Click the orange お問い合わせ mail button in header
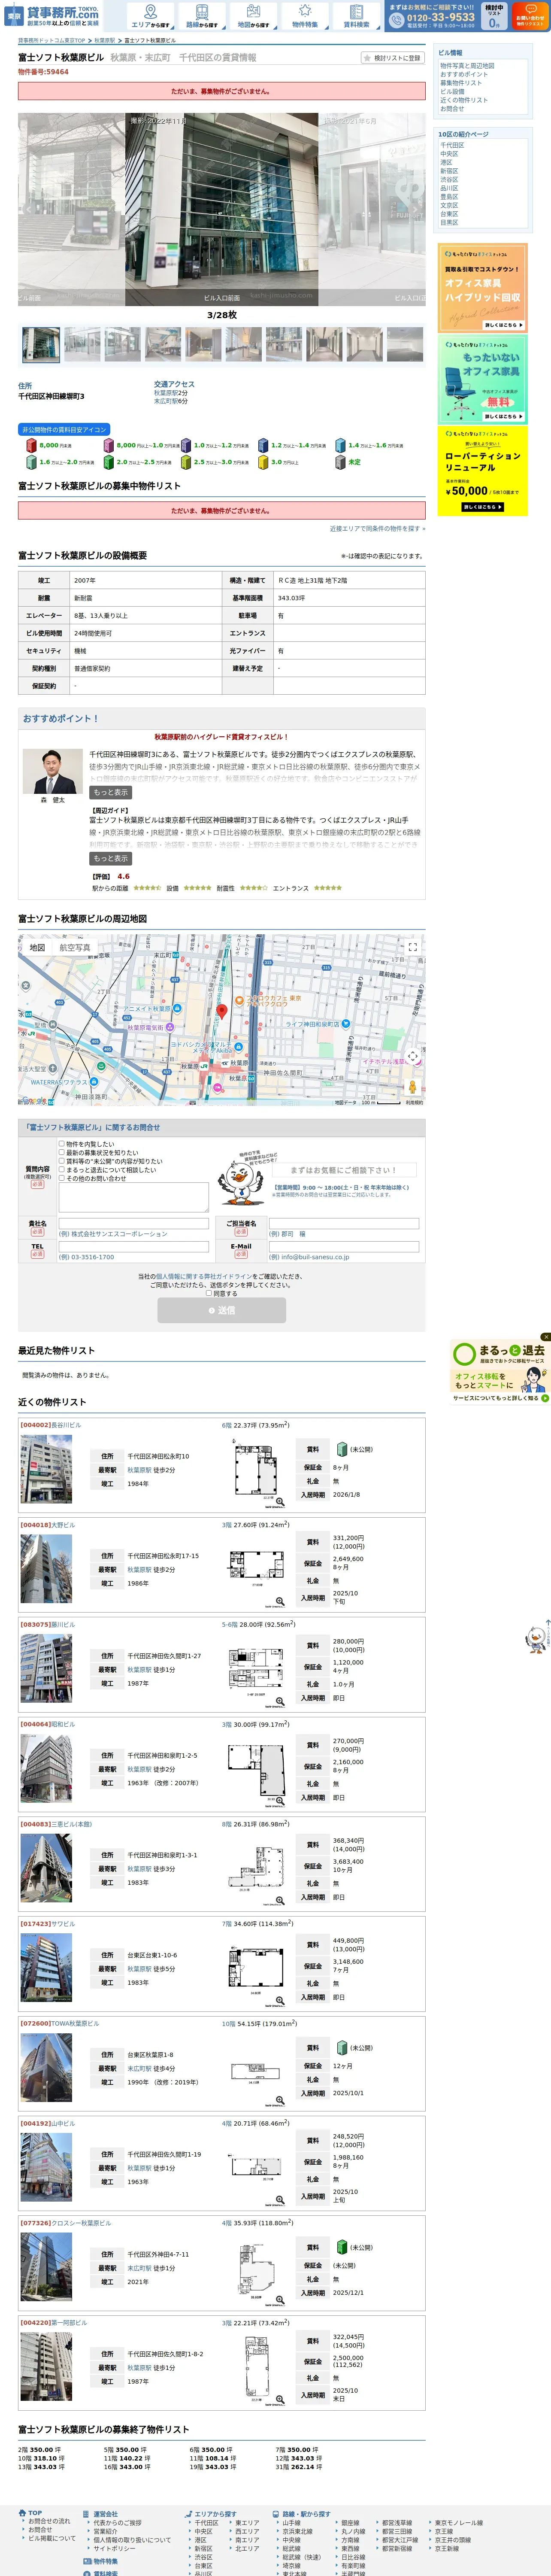 tap(530, 15)
